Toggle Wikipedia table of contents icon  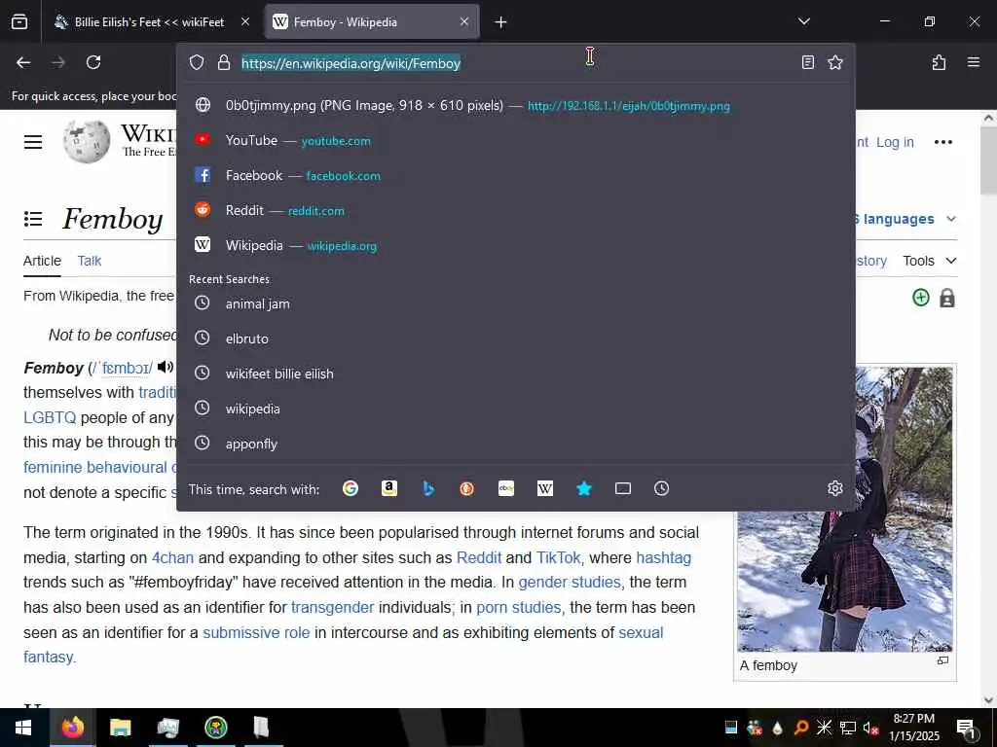pos(33,219)
